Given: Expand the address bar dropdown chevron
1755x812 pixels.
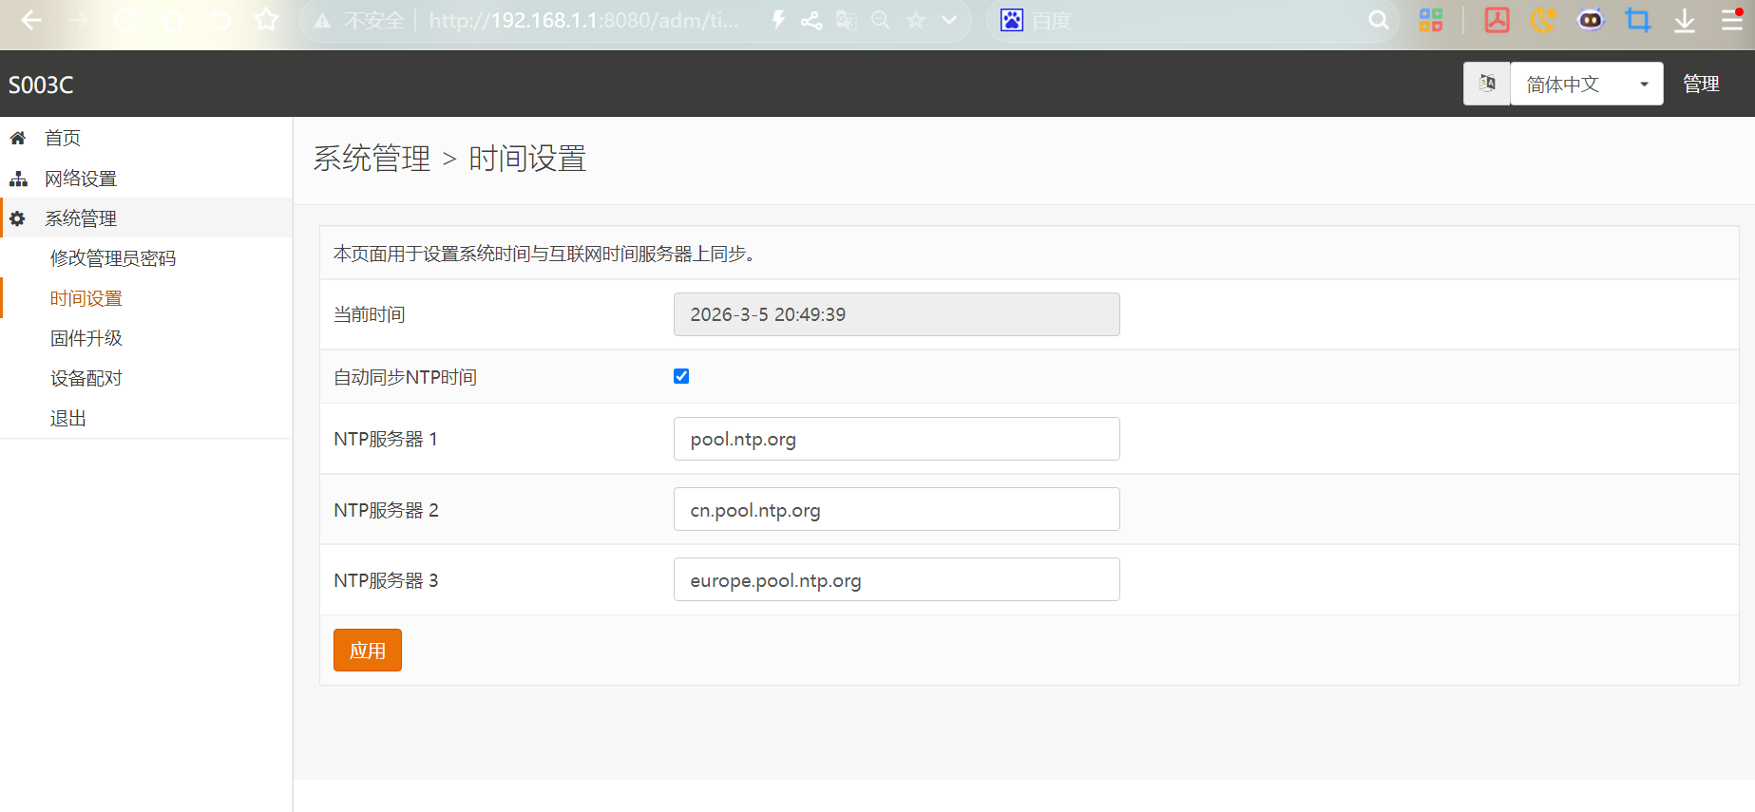Looking at the screenshot, I should tap(949, 20).
